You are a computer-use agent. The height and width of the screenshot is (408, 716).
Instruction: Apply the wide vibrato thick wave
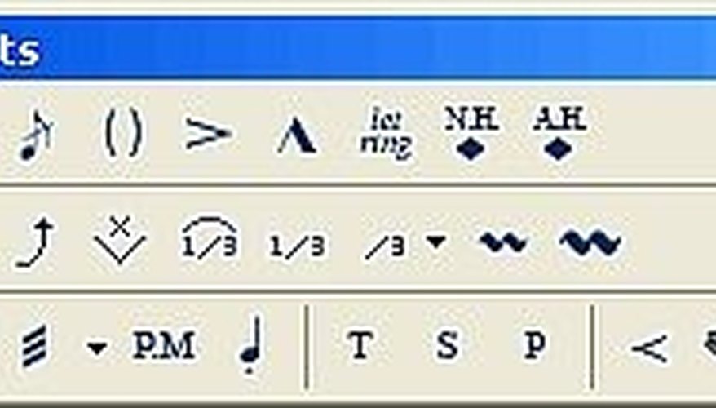coord(590,242)
